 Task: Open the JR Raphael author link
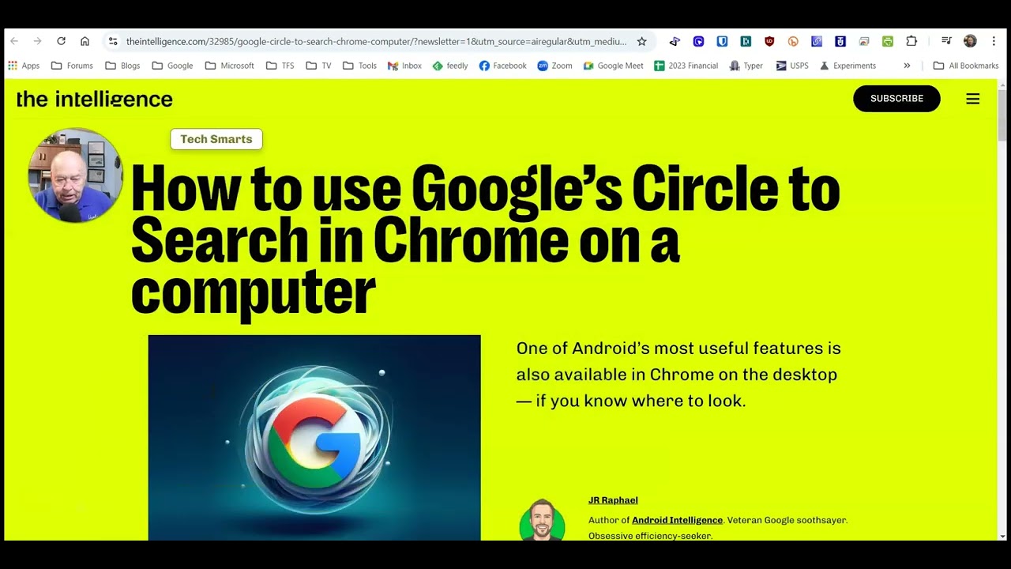(x=613, y=500)
